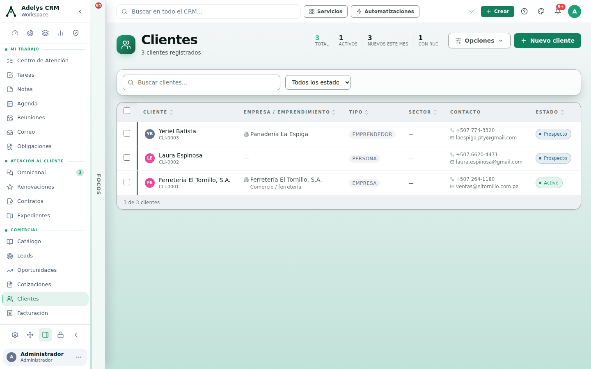This screenshot has width=591, height=369.
Task: Click the shield check icon in sidebar
Action: pyautogui.click(x=76, y=33)
